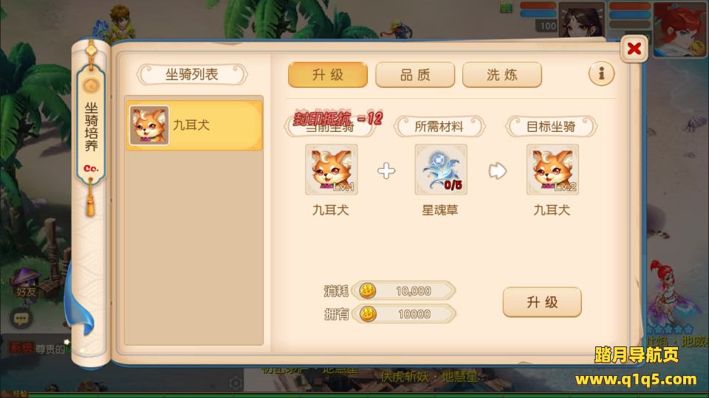The image size is (709, 398).
Task: Click the 升级 upgrade button at bottom right
Action: (542, 302)
